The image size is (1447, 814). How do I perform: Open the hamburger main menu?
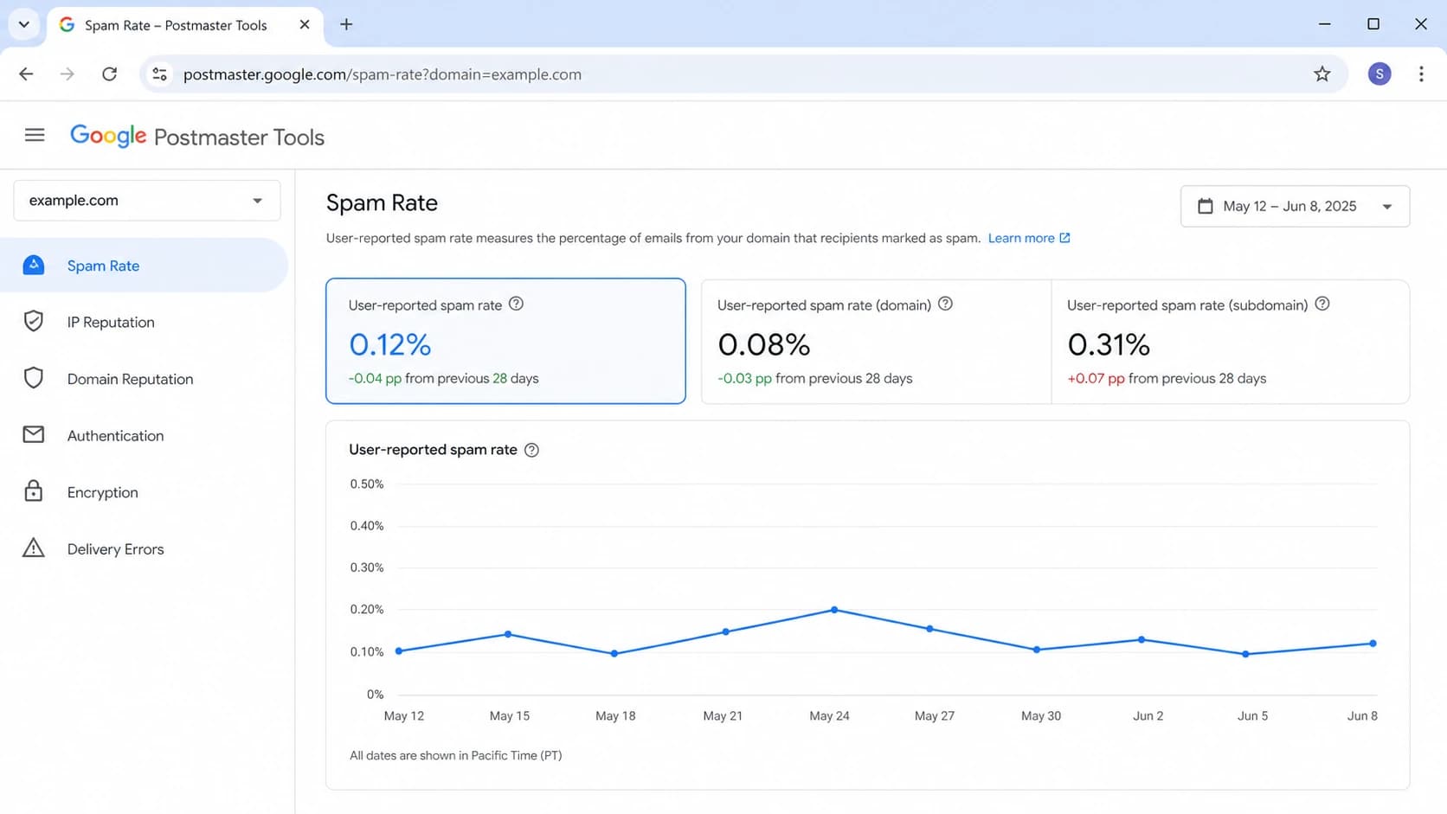pyautogui.click(x=35, y=135)
